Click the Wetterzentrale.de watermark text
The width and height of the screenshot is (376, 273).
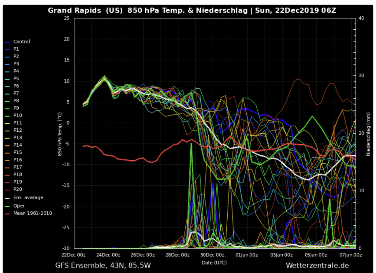(x=317, y=265)
